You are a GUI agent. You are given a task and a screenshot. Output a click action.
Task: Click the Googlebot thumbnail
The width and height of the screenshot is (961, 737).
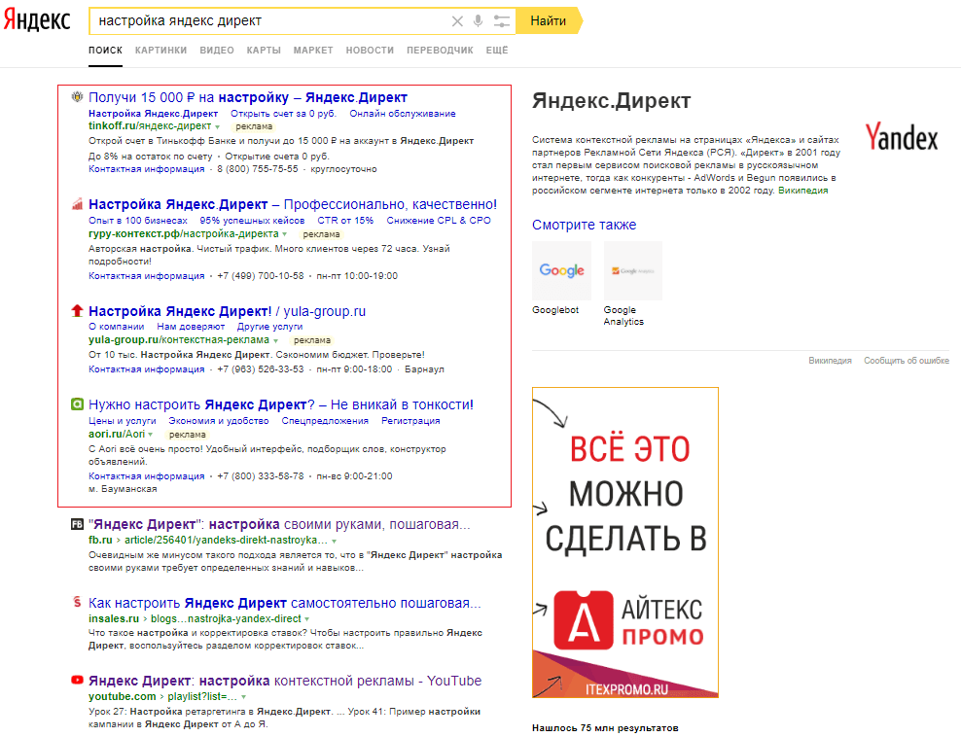(561, 271)
